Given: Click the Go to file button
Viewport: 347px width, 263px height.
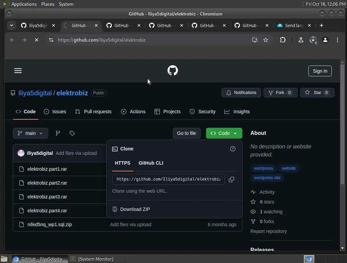Looking at the screenshot, I should [x=186, y=133].
